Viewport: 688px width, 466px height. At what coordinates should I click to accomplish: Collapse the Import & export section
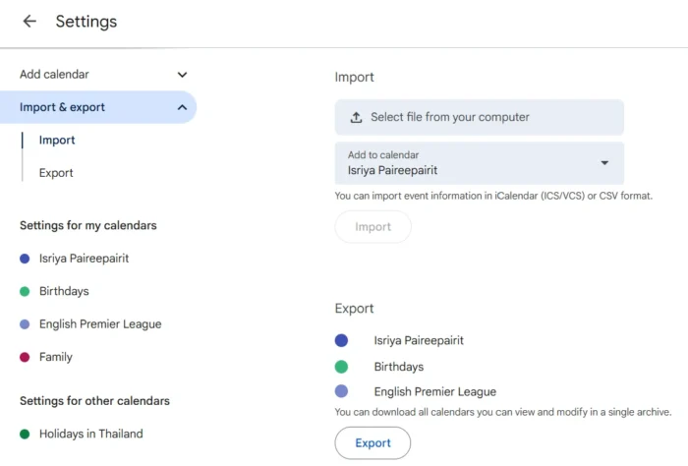(x=182, y=108)
